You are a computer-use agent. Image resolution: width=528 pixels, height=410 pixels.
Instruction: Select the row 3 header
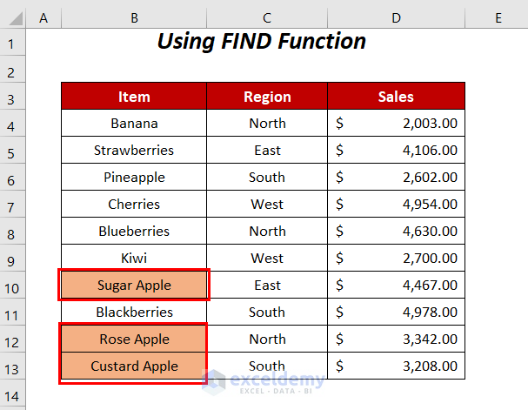13,97
